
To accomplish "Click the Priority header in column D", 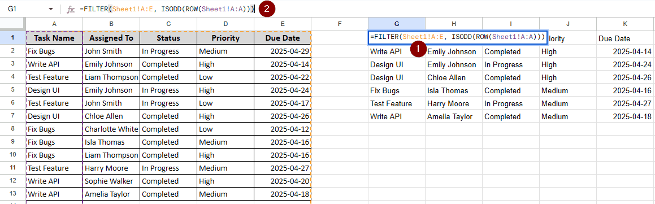I will [225, 38].
